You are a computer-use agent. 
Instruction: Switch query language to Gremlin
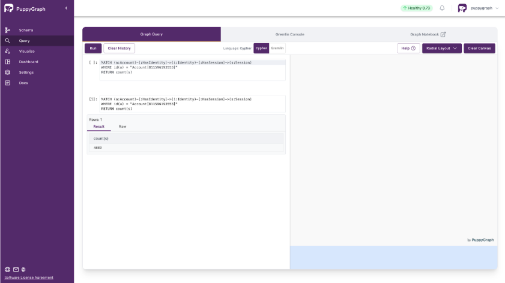click(x=277, y=48)
